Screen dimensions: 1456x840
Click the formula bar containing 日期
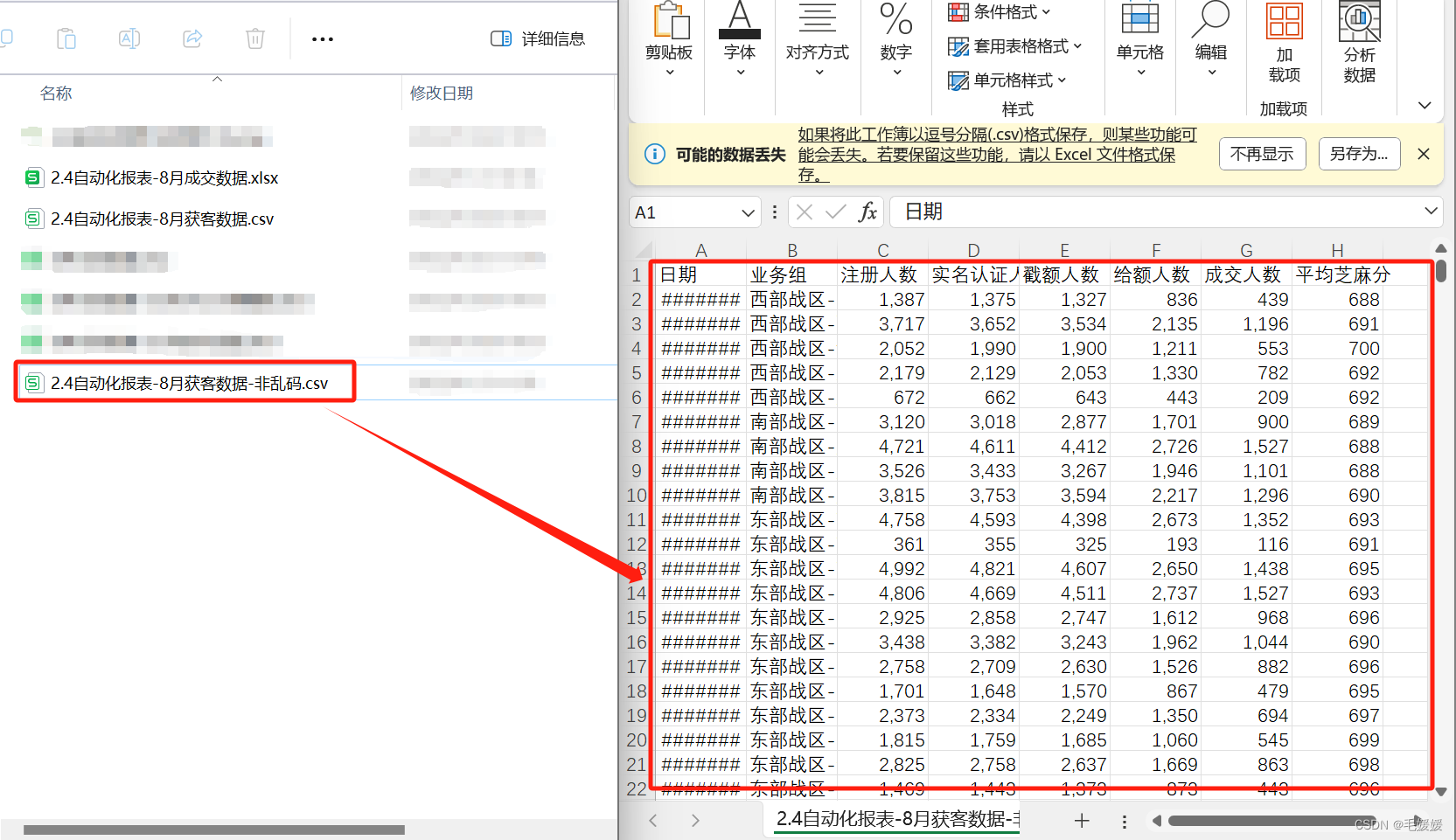1154,212
